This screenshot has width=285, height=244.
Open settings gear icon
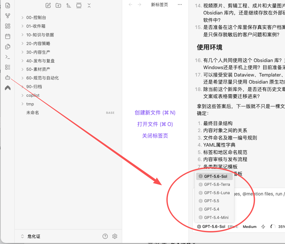tap(115, 236)
